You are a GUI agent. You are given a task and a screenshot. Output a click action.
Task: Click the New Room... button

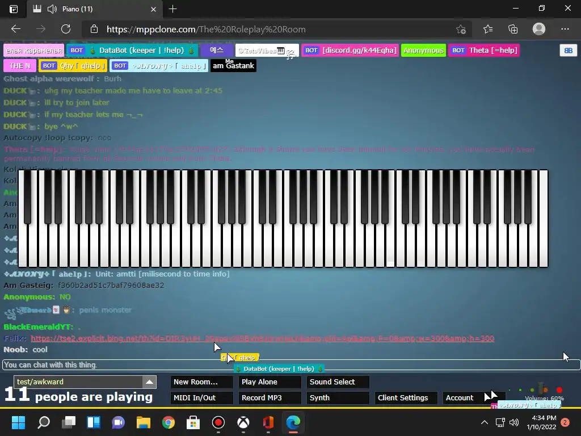[x=201, y=382]
